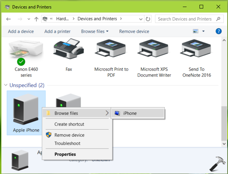Click the search magnifier icon
This screenshot has height=174, width=228.
(x=218, y=19)
